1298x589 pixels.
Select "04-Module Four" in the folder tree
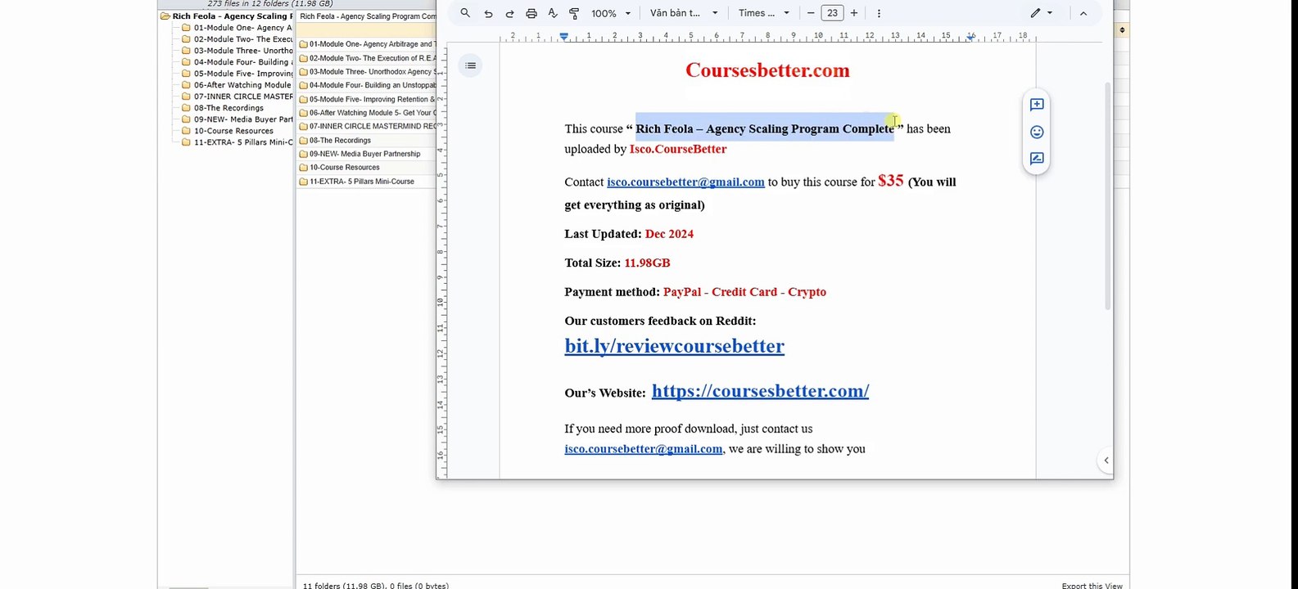point(238,62)
